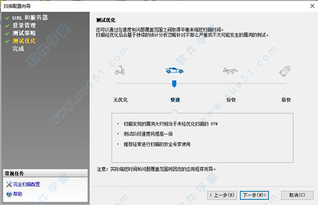This screenshot has height=205, width=318.
Task: Select the airplane faster icon
Action: pos(230,71)
